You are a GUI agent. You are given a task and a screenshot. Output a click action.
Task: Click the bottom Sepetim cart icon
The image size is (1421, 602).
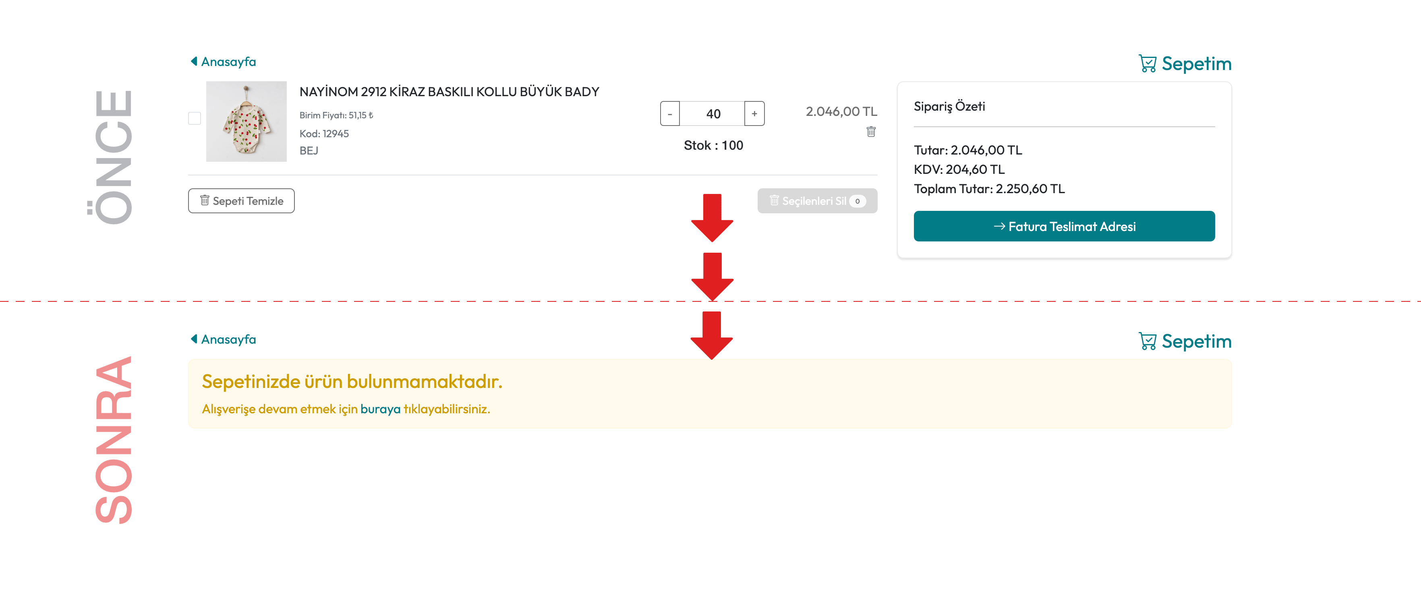pos(1148,341)
